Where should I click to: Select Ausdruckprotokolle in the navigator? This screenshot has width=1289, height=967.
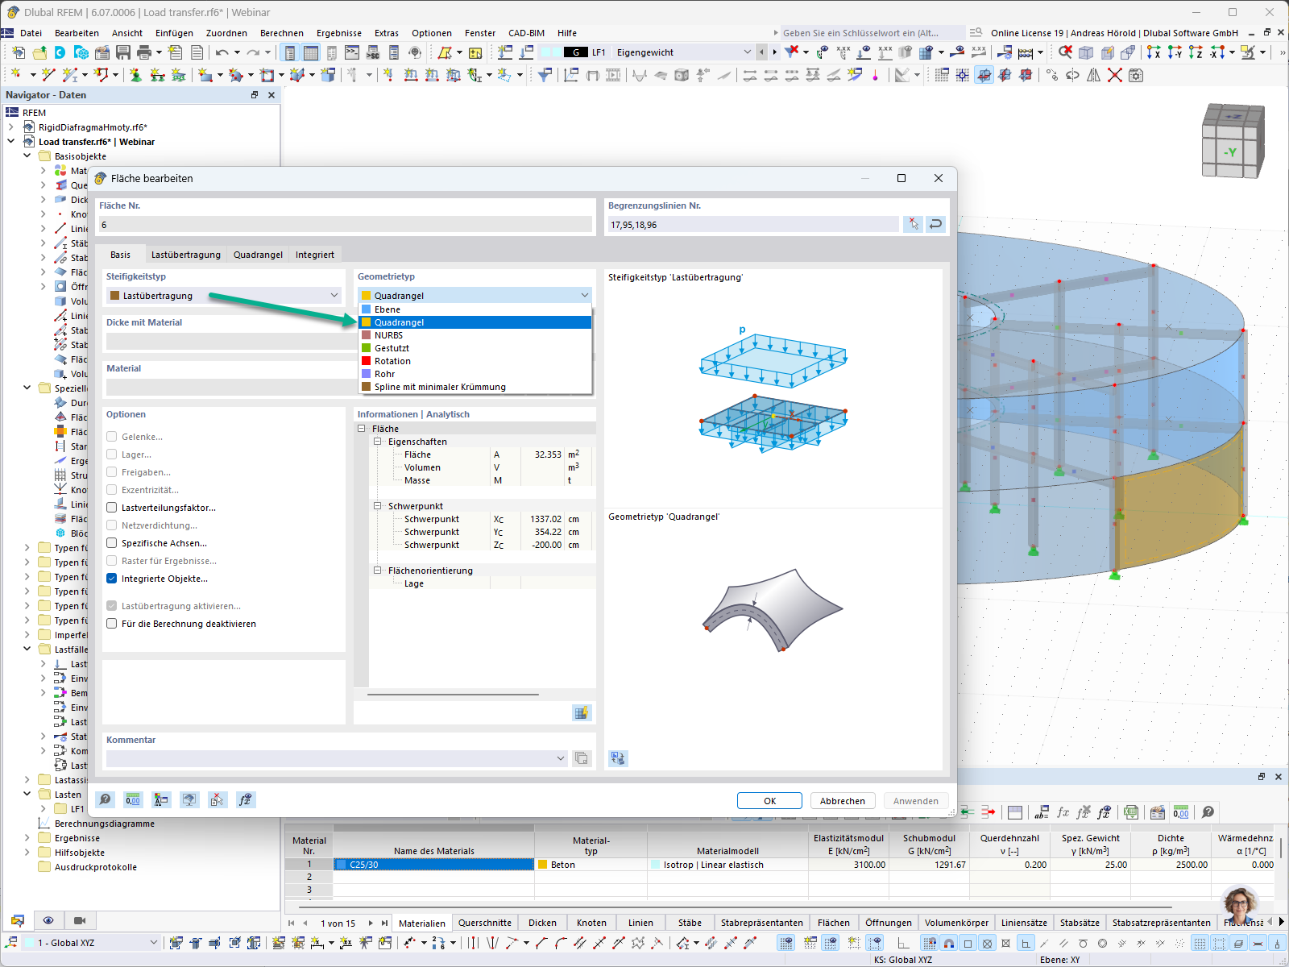tap(96, 867)
